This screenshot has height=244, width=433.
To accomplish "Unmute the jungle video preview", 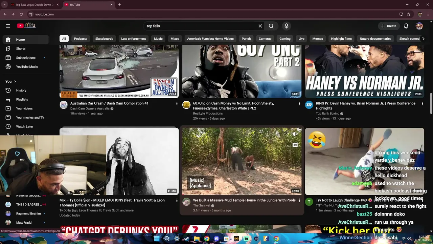I will click(x=295, y=134).
